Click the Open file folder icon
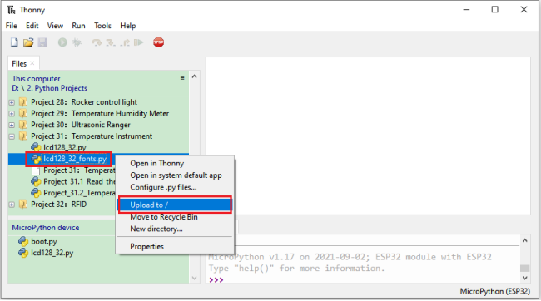This screenshot has width=541, height=301. point(28,42)
